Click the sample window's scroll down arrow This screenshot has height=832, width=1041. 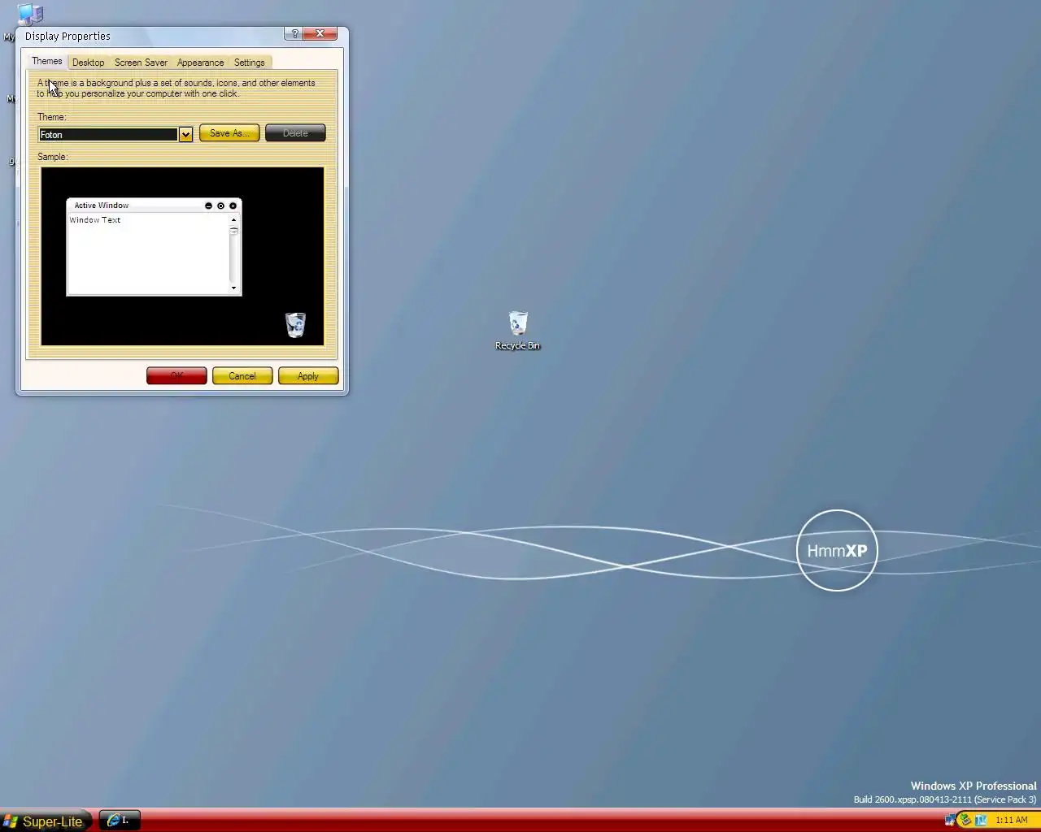pyautogui.click(x=233, y=288)
